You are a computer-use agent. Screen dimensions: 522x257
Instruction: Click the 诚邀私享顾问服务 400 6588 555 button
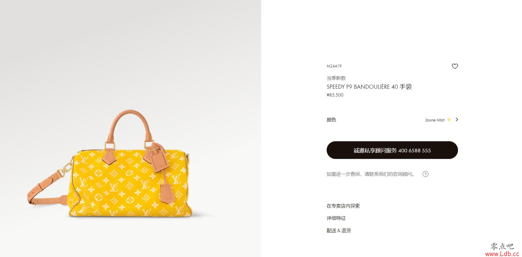click(392, 150)
